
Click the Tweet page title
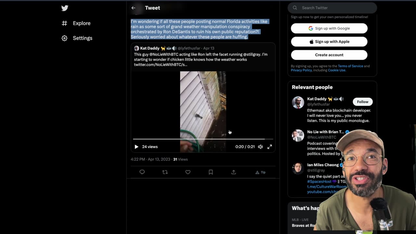pos(152,8)
